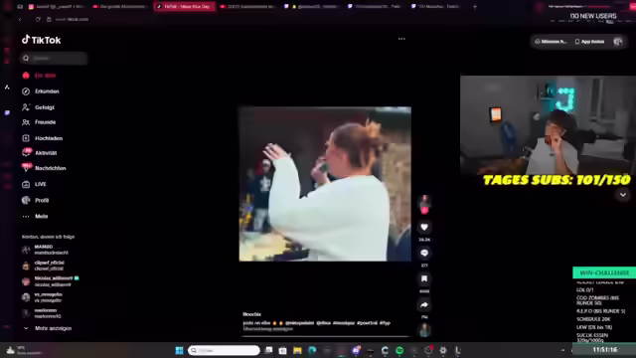Share the video via arrow icon
636x358 pixels.
point(424,305)
